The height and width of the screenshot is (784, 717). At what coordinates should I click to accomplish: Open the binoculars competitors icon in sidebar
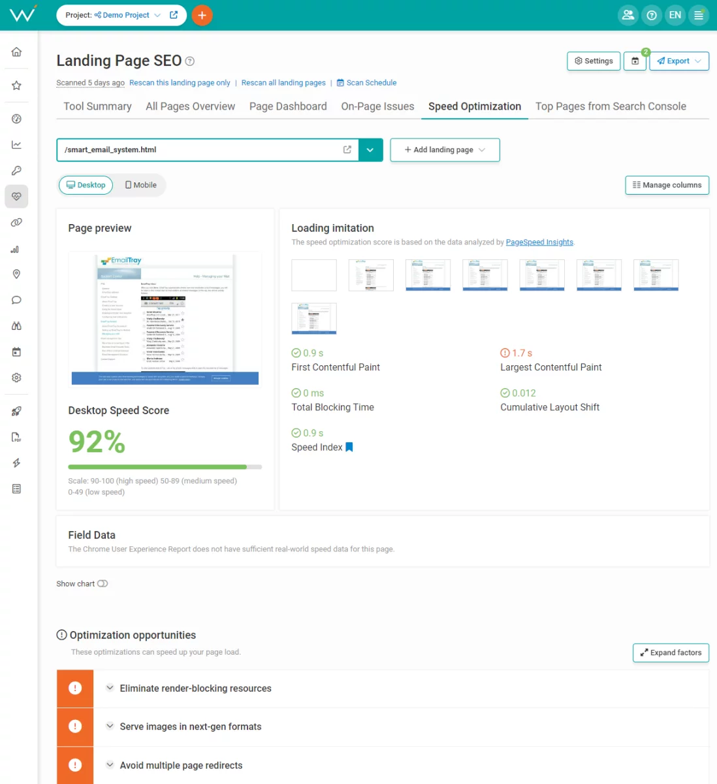pos(16,326)
